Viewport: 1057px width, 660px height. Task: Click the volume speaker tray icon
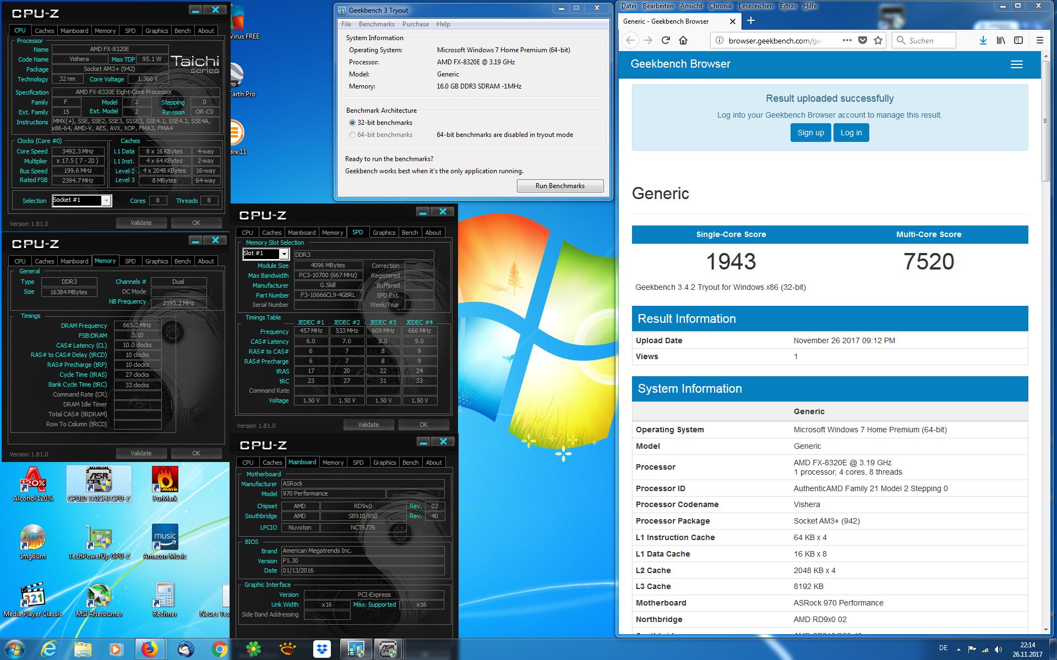[x=999, y=650]
